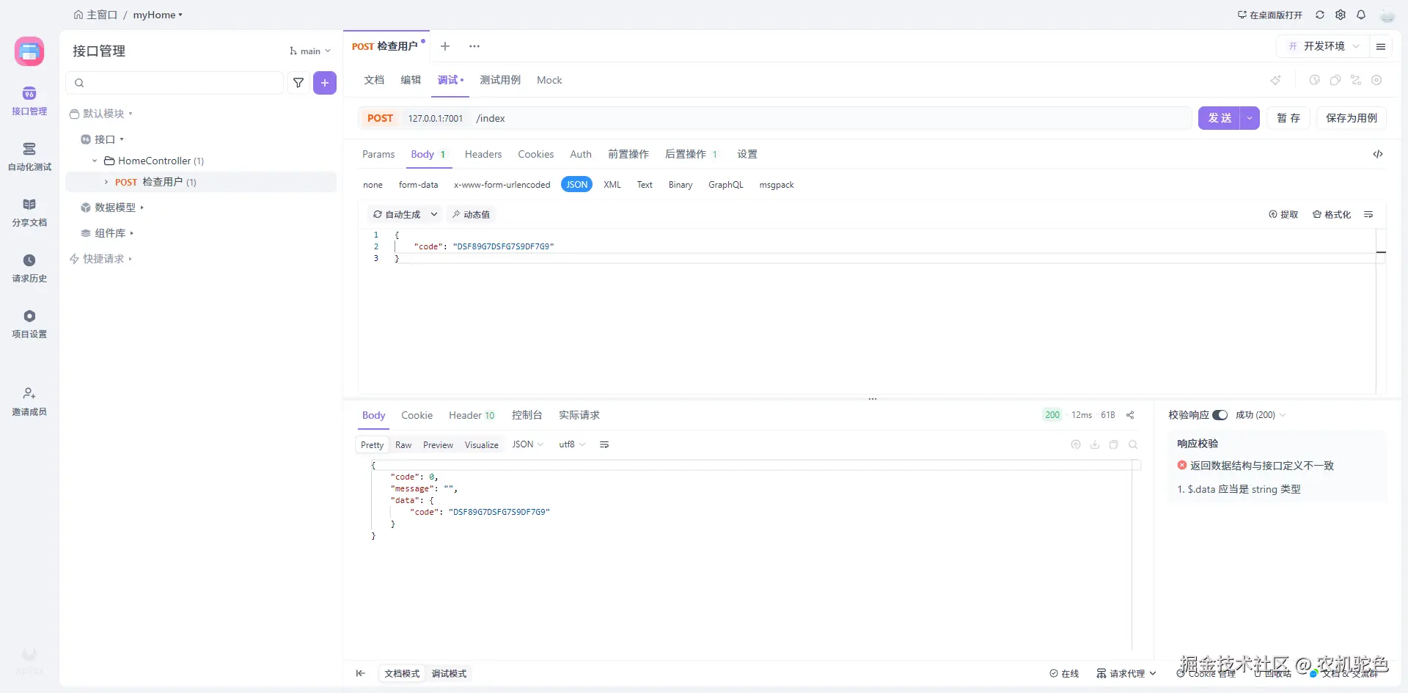
Task: Switch to the 实际请求 response tab
Action: pos(579,415)
